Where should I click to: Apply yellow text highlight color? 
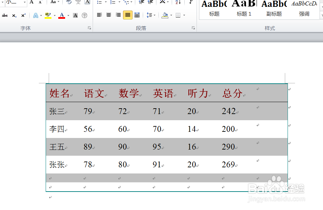[48, 15]
